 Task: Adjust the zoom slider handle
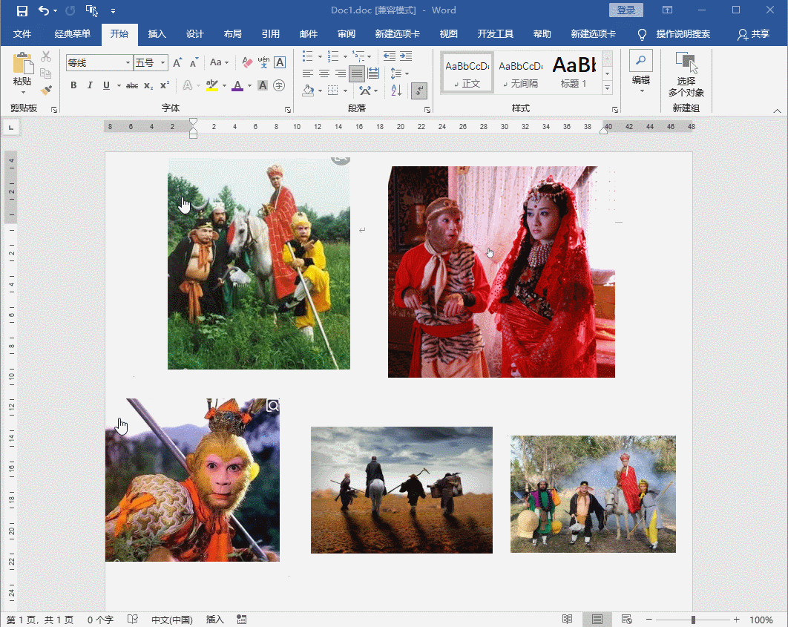(693, 620)
